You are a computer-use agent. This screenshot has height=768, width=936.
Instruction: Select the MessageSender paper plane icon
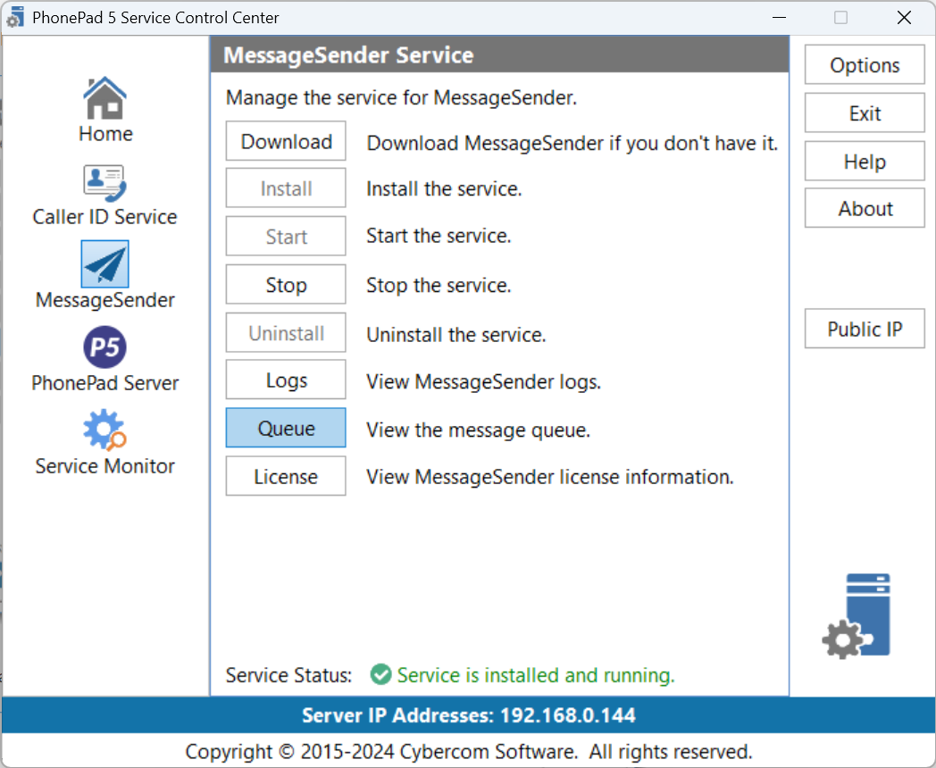pos(105,264)
